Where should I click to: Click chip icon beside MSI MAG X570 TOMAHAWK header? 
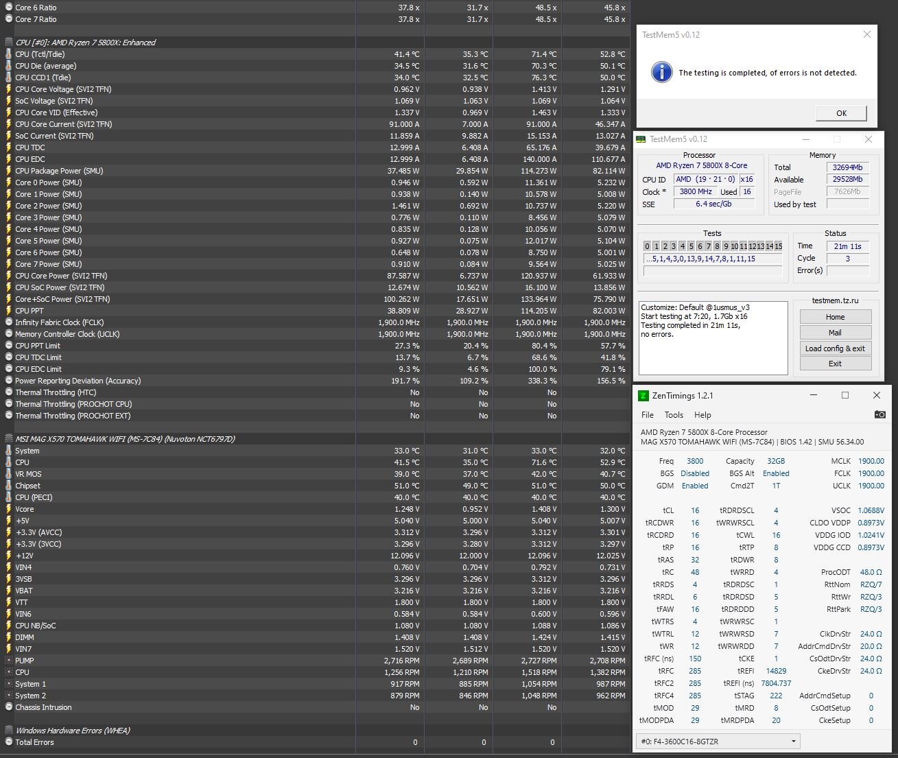pos(8,439)
